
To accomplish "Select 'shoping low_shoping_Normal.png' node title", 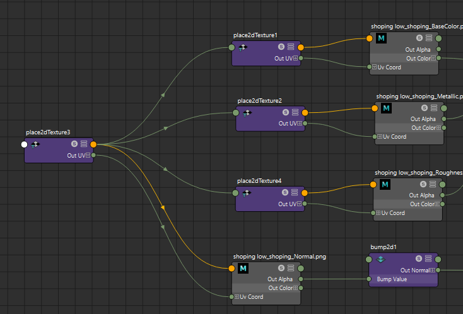I will 279,257.
